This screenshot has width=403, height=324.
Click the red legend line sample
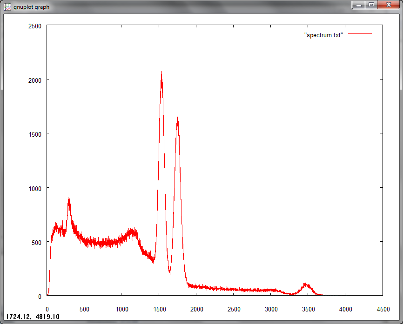coord(360,33)
